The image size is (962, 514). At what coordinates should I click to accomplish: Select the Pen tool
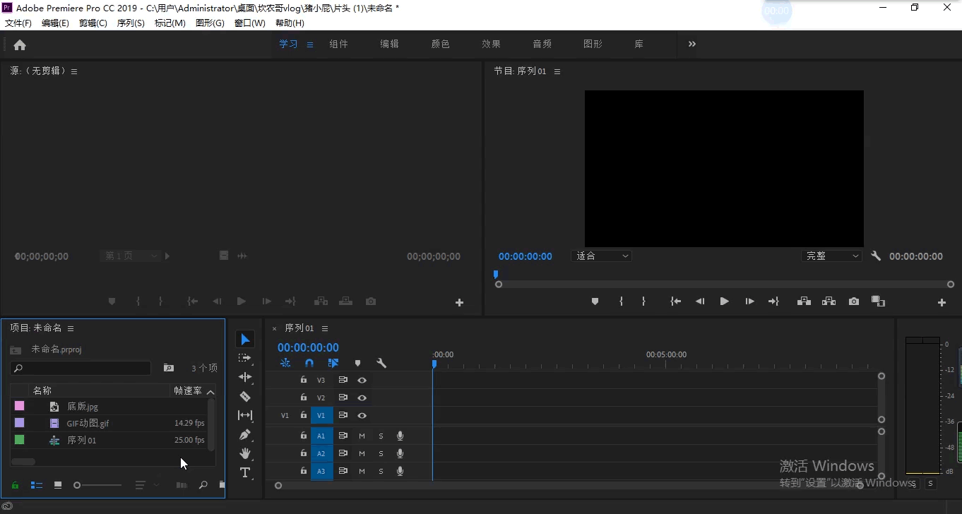[x=245, y=434]
